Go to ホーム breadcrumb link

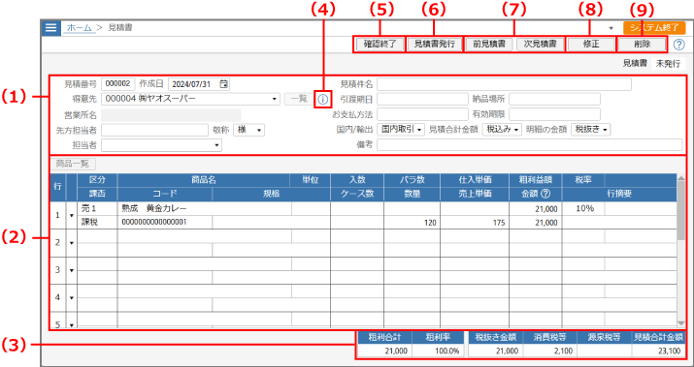(81, 27)
